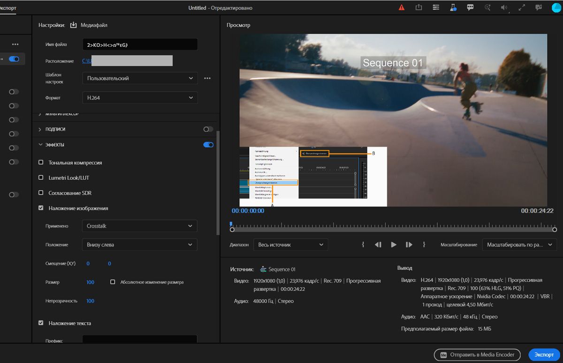Click the right range handle of preview timeline
The height and width of the screenshot is (363, 563).
click(555, 230)
